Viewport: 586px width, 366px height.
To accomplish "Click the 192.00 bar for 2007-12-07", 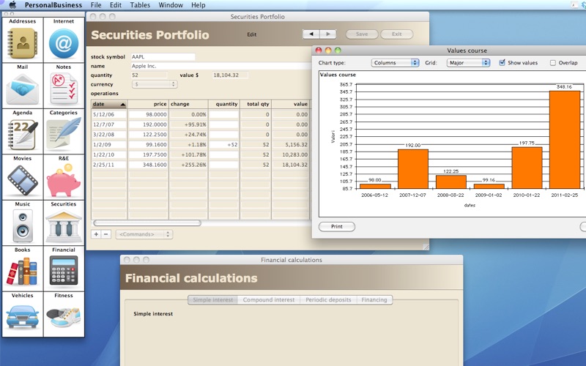I will 412,169.
